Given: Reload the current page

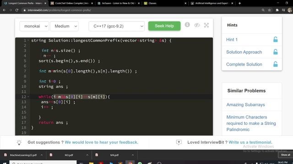Looking at the screenshot, I should pyautogui.click(x=17, y=10).
